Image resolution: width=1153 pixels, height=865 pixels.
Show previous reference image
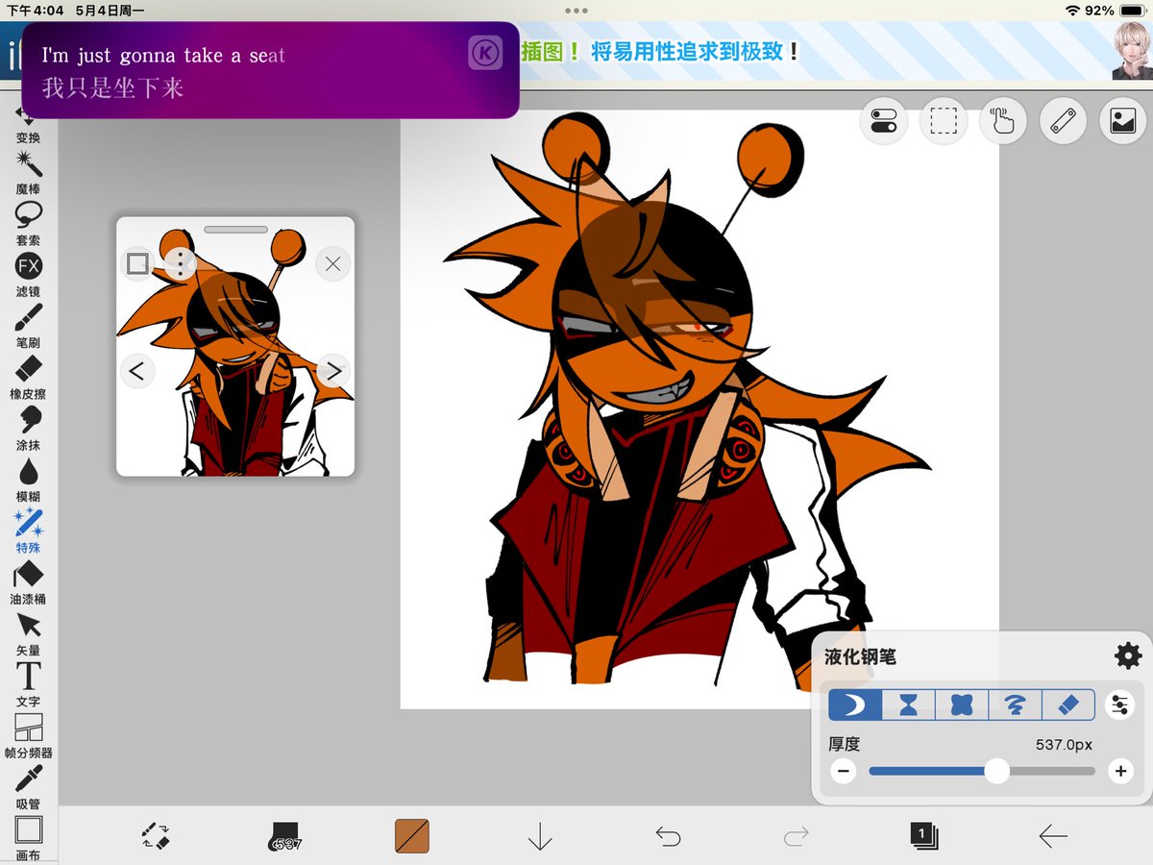tap(137, 370)
